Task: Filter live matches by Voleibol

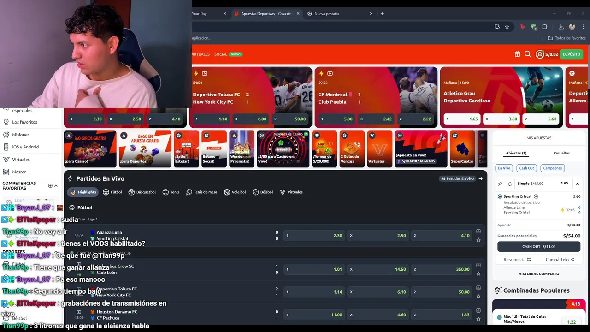Action: [235, 192]
